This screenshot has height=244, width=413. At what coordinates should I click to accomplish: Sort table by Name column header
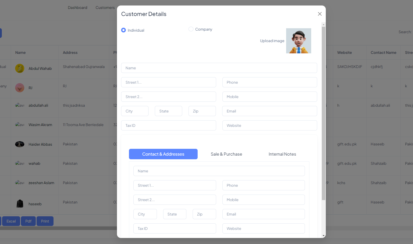point(20,53)
